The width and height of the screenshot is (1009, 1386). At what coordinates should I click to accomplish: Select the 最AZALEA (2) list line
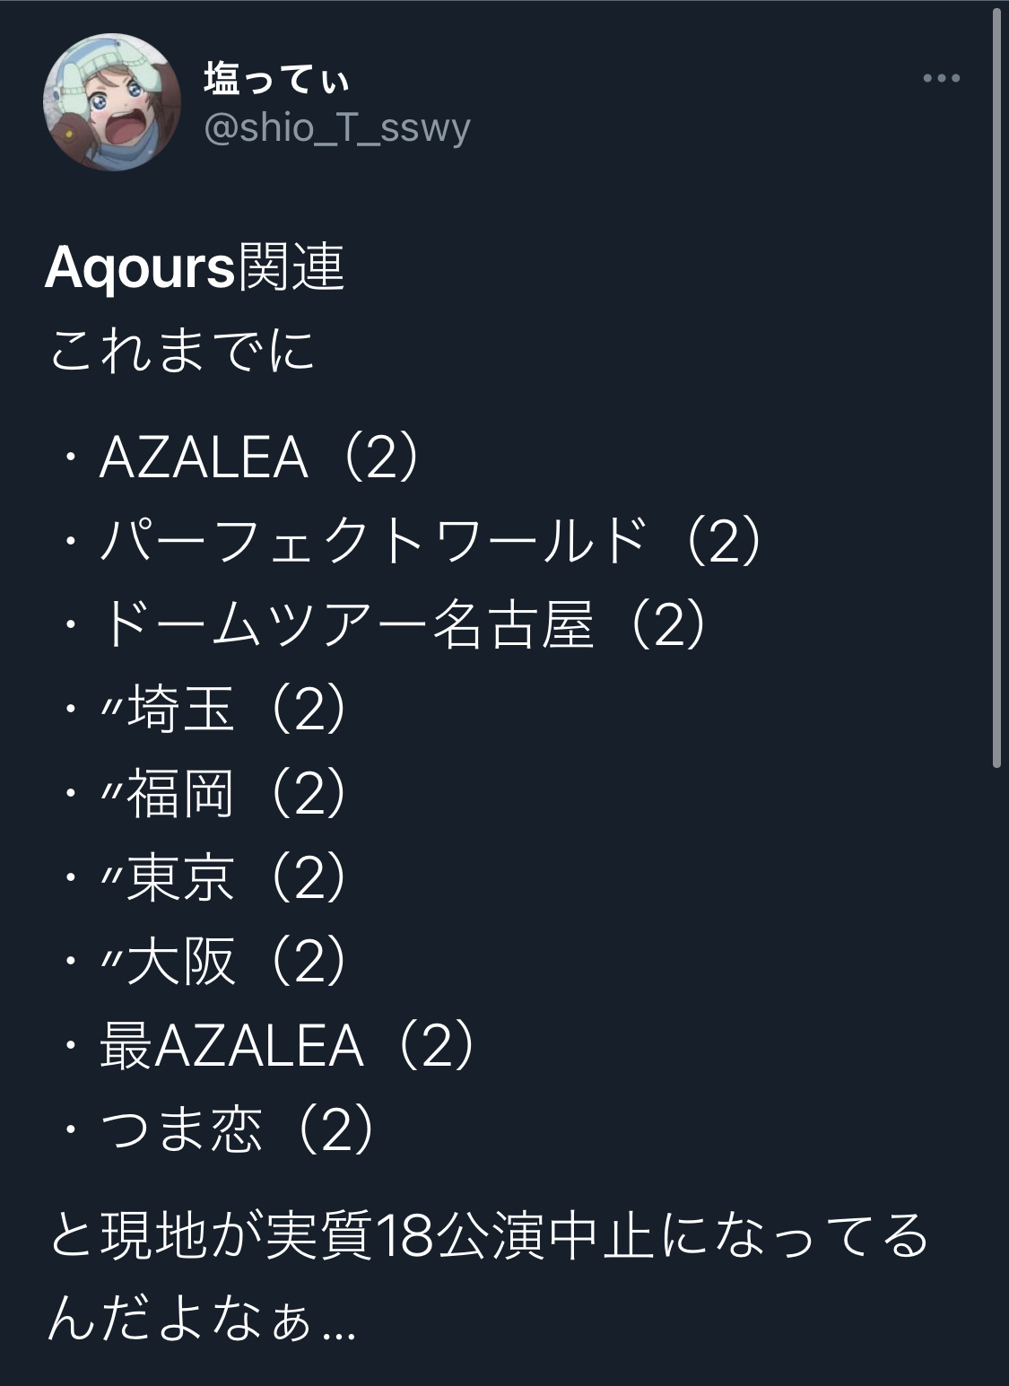coord(267,1045)
